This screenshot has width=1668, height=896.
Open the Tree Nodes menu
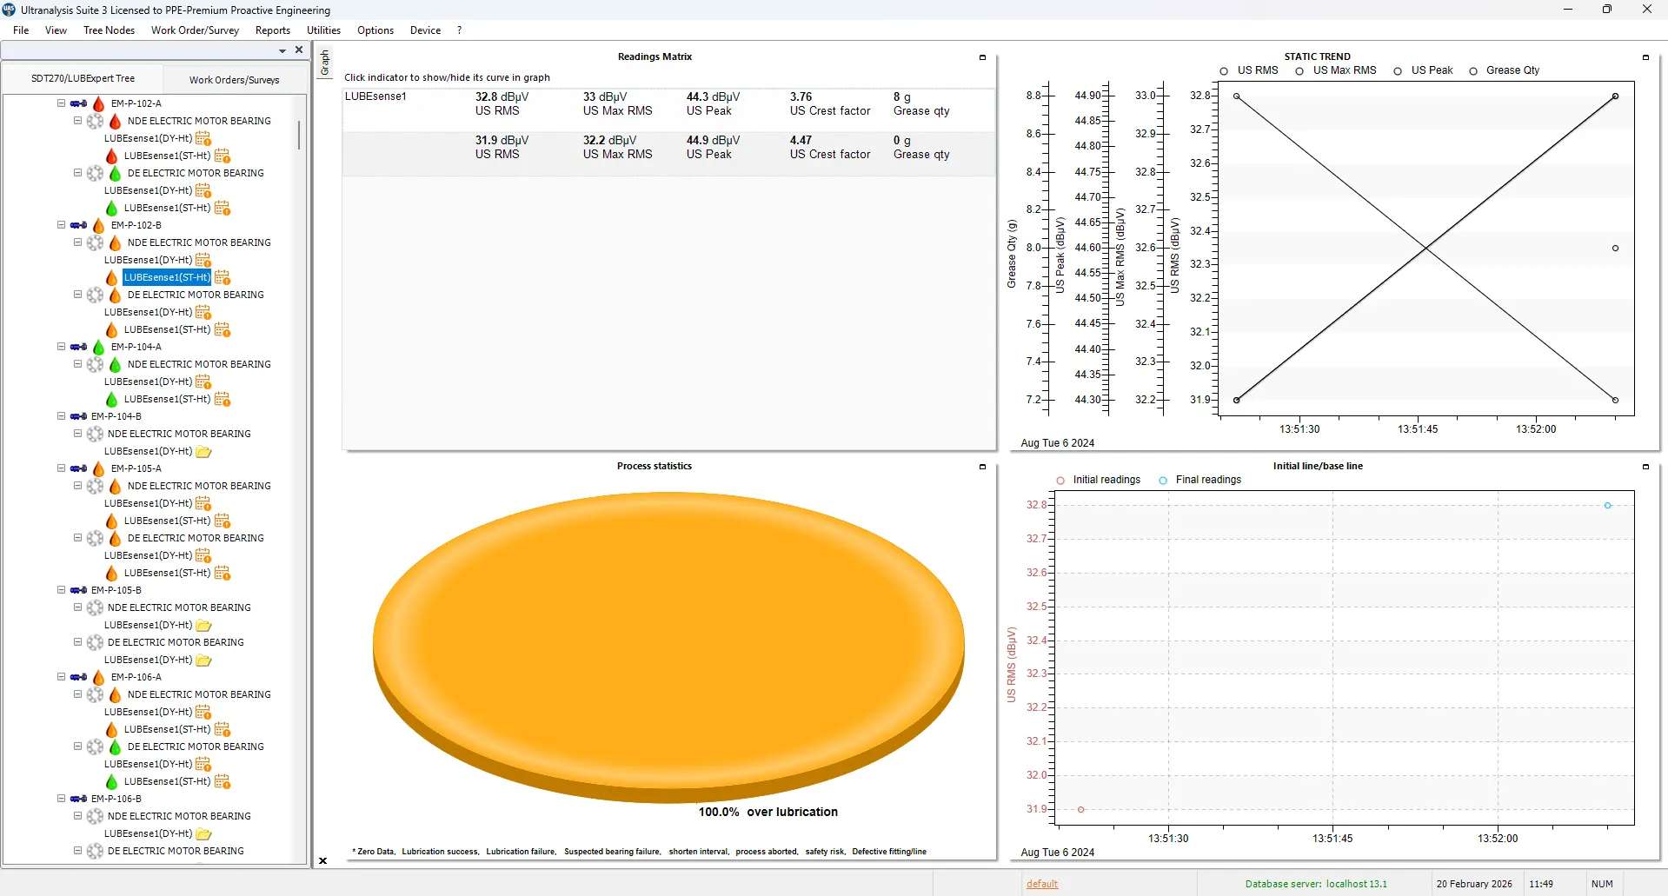pyautogui.click(x=110, y=30)
